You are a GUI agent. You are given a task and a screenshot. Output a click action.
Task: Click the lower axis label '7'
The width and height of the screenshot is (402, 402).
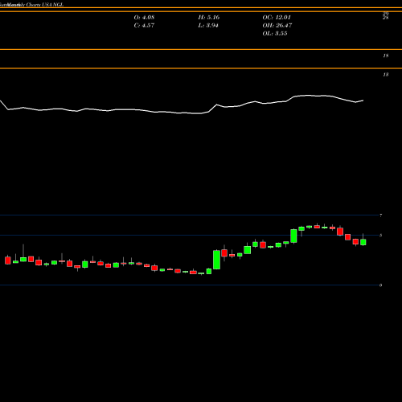click(380, 215)
